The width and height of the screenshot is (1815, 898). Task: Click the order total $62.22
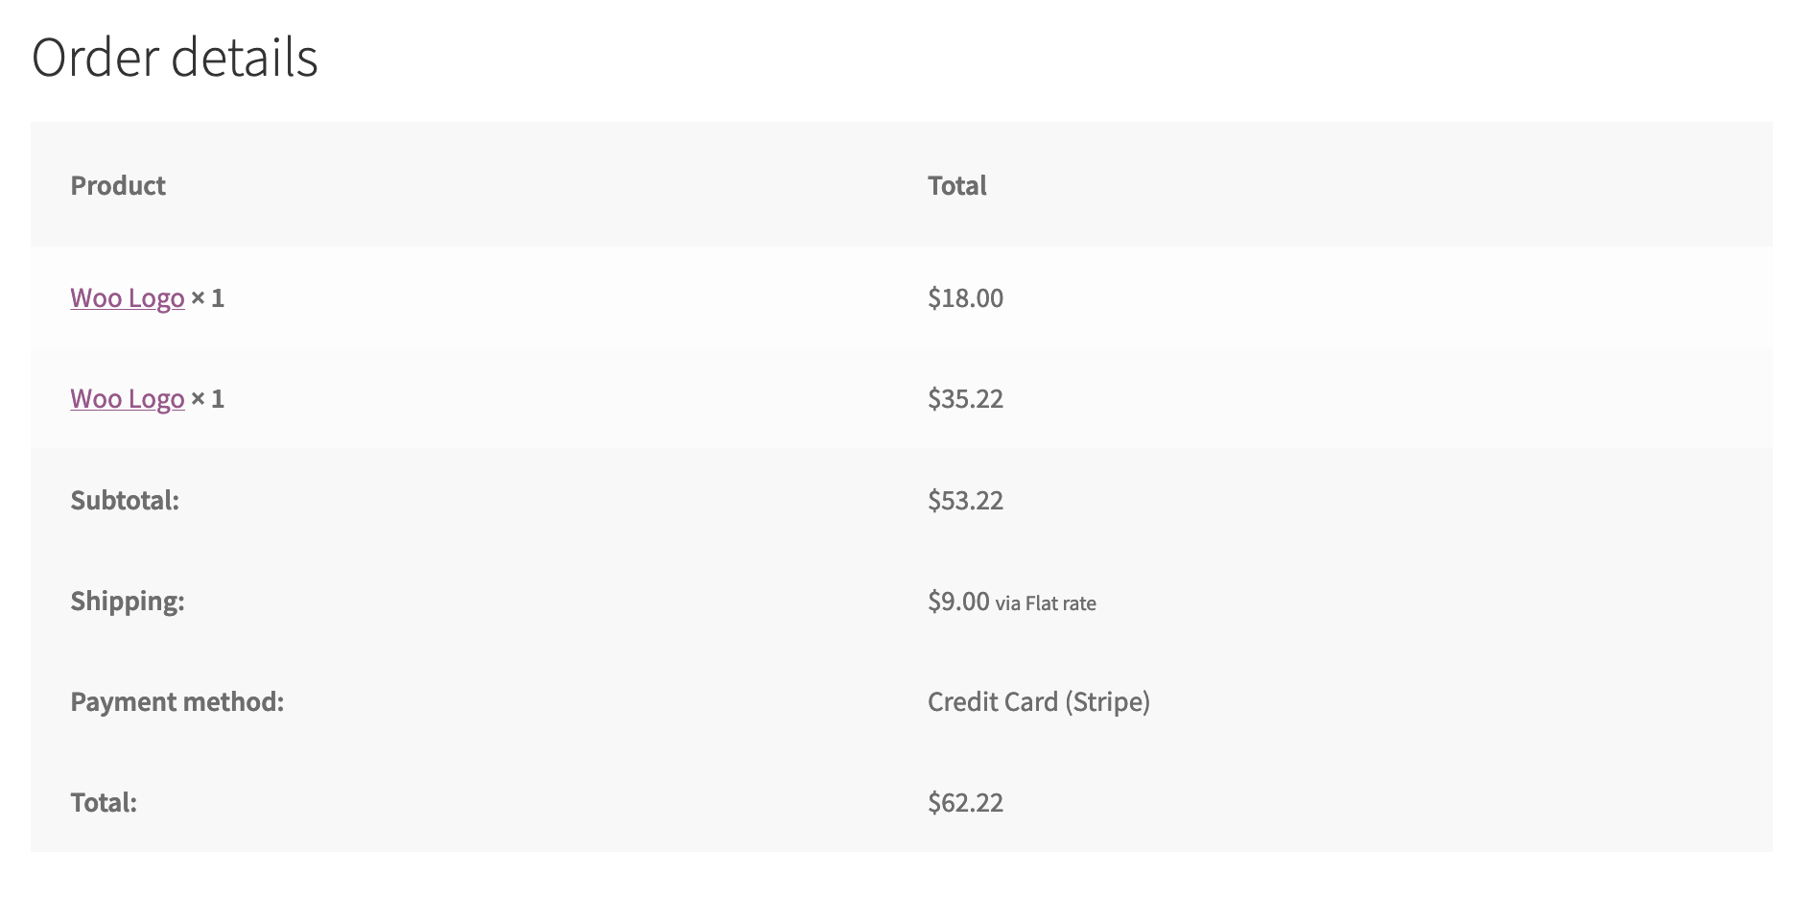pyautogui.click(x=964, y=802)
